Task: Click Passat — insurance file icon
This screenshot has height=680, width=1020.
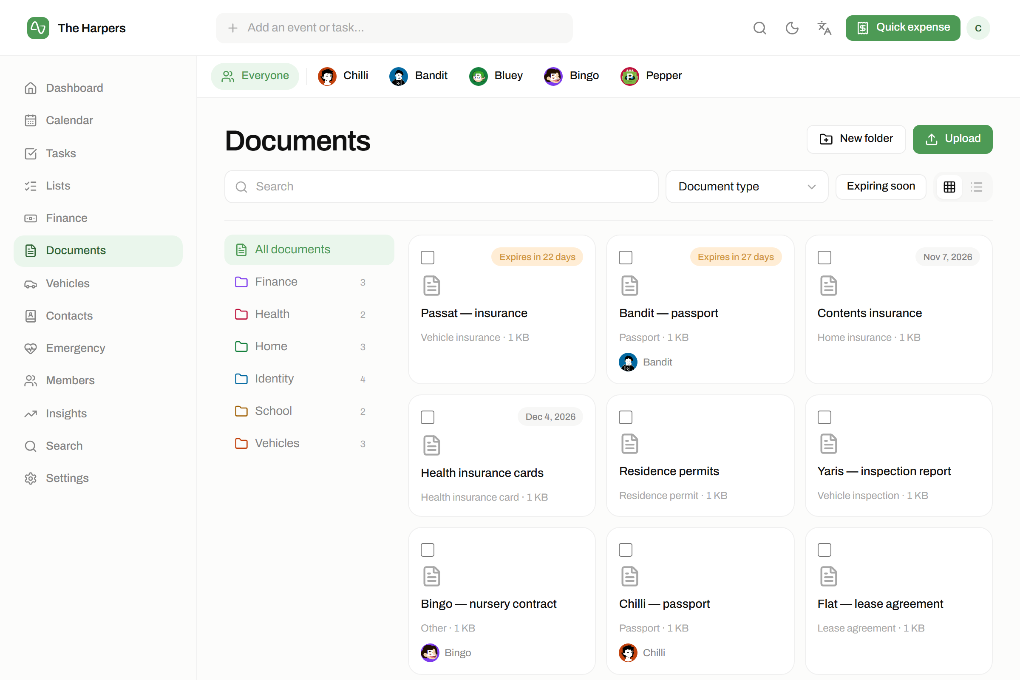Action: (431, 285)
